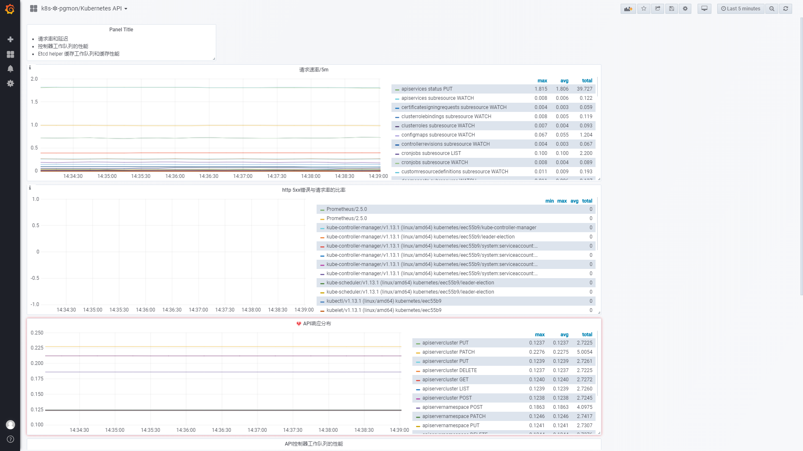The image size is (803, 451).
Task: Cycle view mode with monitor icon
Action: point(704,9)
